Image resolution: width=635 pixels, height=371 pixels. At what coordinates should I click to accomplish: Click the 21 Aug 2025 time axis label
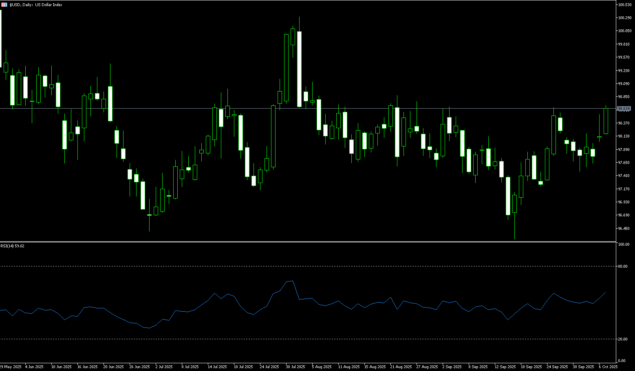point(401,367)
